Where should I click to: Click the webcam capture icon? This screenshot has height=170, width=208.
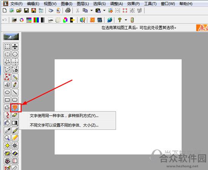tap(58, 11)
